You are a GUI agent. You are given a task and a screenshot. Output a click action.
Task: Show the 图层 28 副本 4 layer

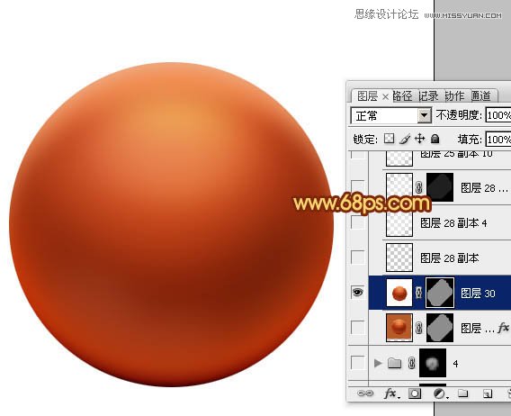click(357, 222)
